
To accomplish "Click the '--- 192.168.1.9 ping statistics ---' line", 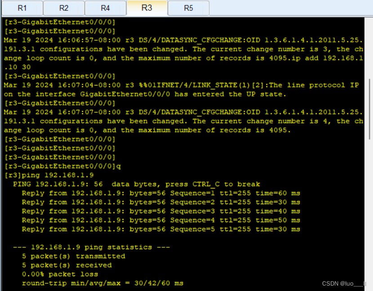I will pos(92,247).
